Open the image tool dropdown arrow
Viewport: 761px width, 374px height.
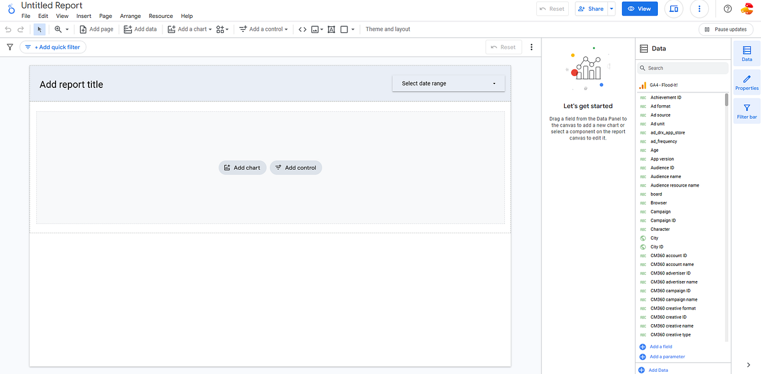coord(322,29)
